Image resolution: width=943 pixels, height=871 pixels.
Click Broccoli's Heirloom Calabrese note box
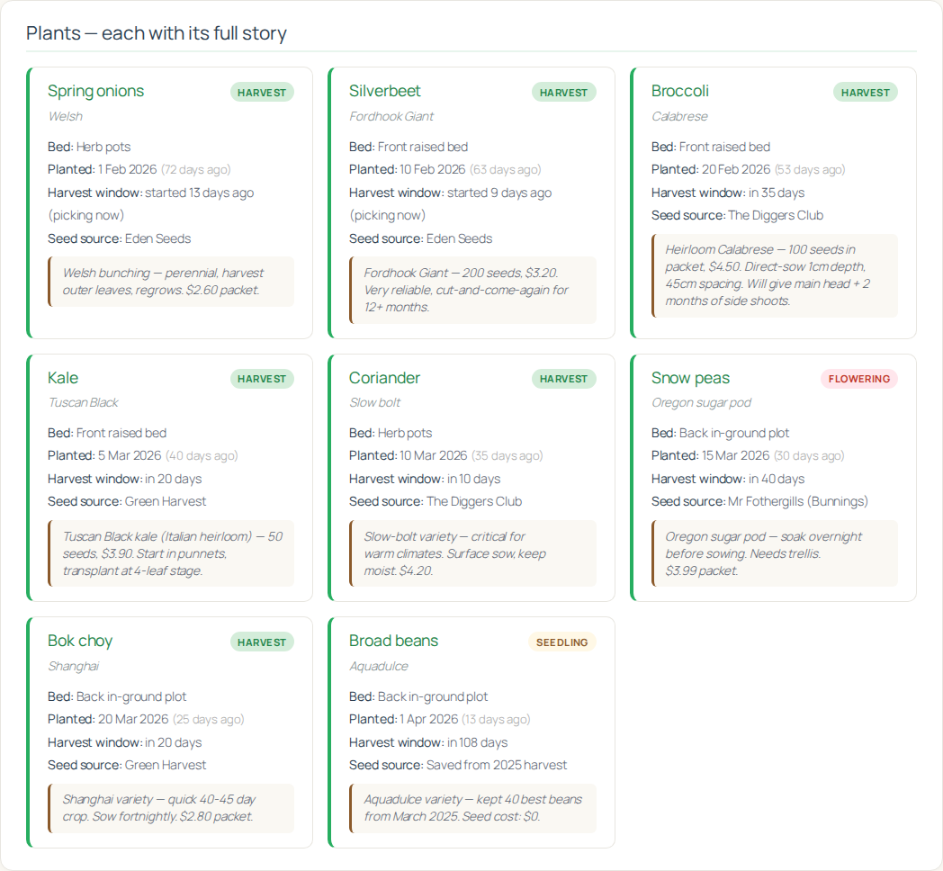[774, 275]
